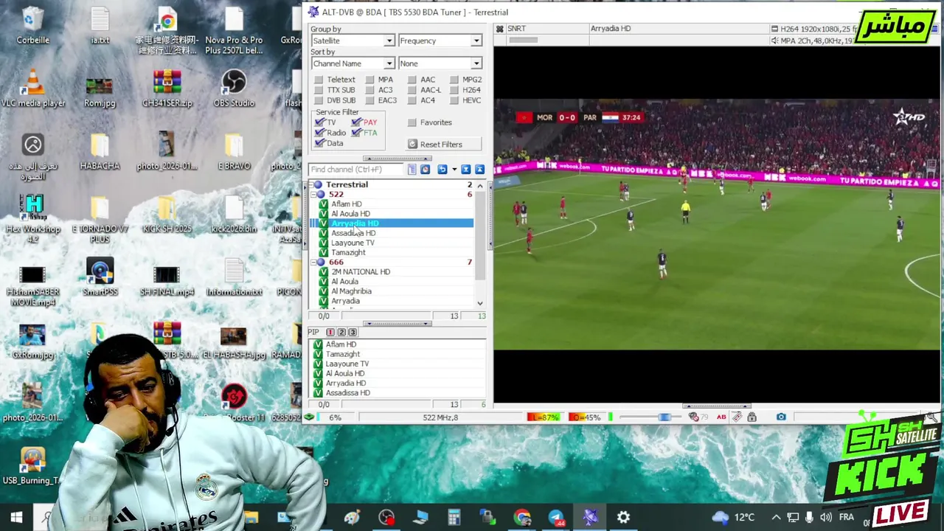Select Al Maghribia channel
The width and height of the screenshot is (944, 531).
click(351, 291)
